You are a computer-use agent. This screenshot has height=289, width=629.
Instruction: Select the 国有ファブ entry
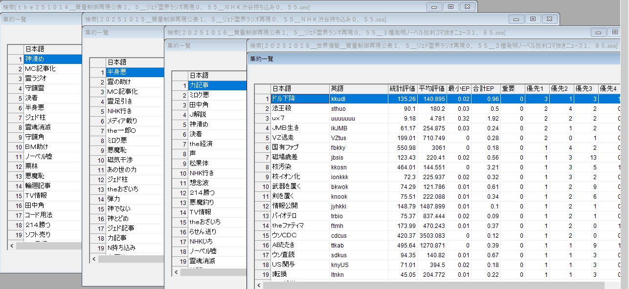click(299, 147)
